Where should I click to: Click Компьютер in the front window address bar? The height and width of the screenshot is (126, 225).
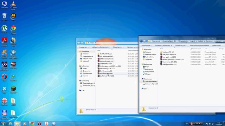[x=156, y=41]
